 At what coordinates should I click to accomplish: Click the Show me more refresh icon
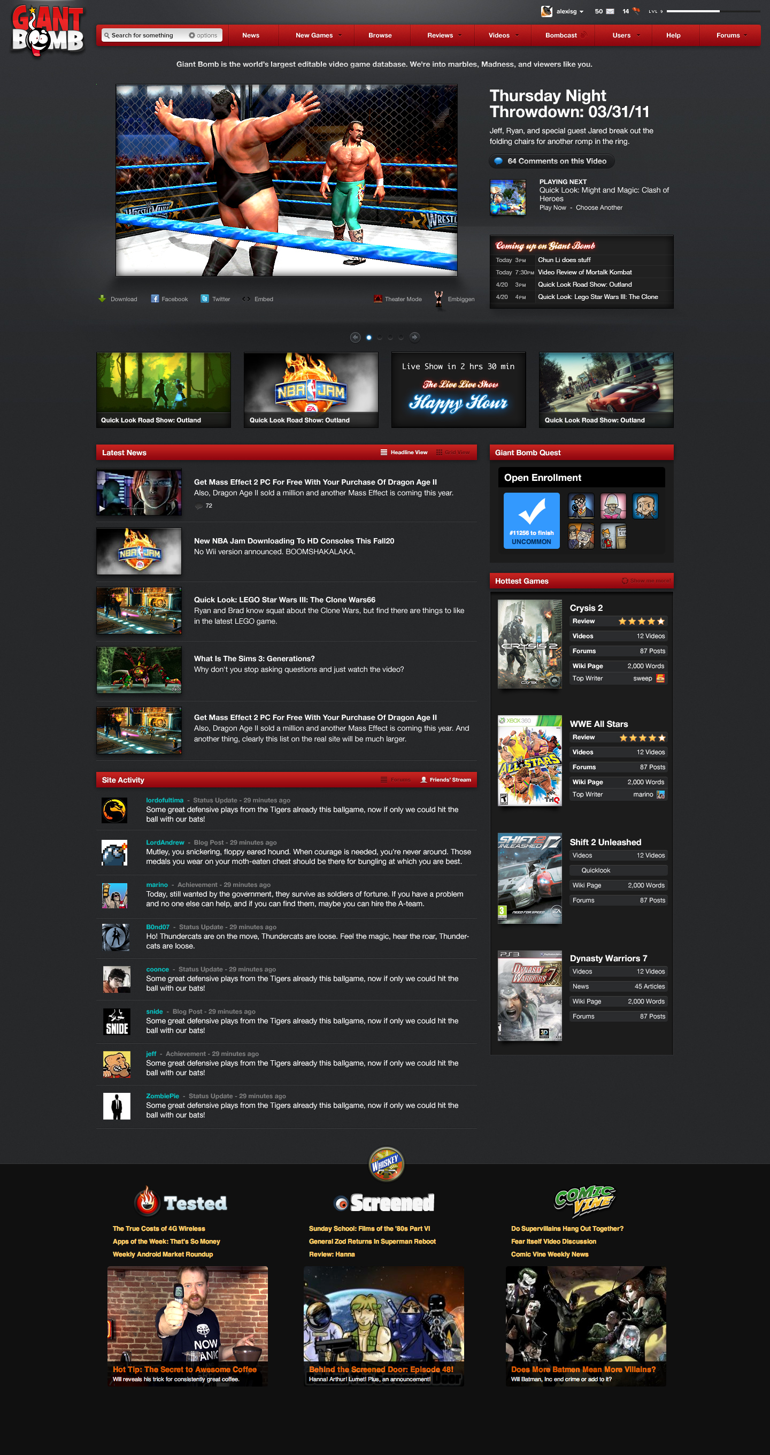[x=625, y=580]
